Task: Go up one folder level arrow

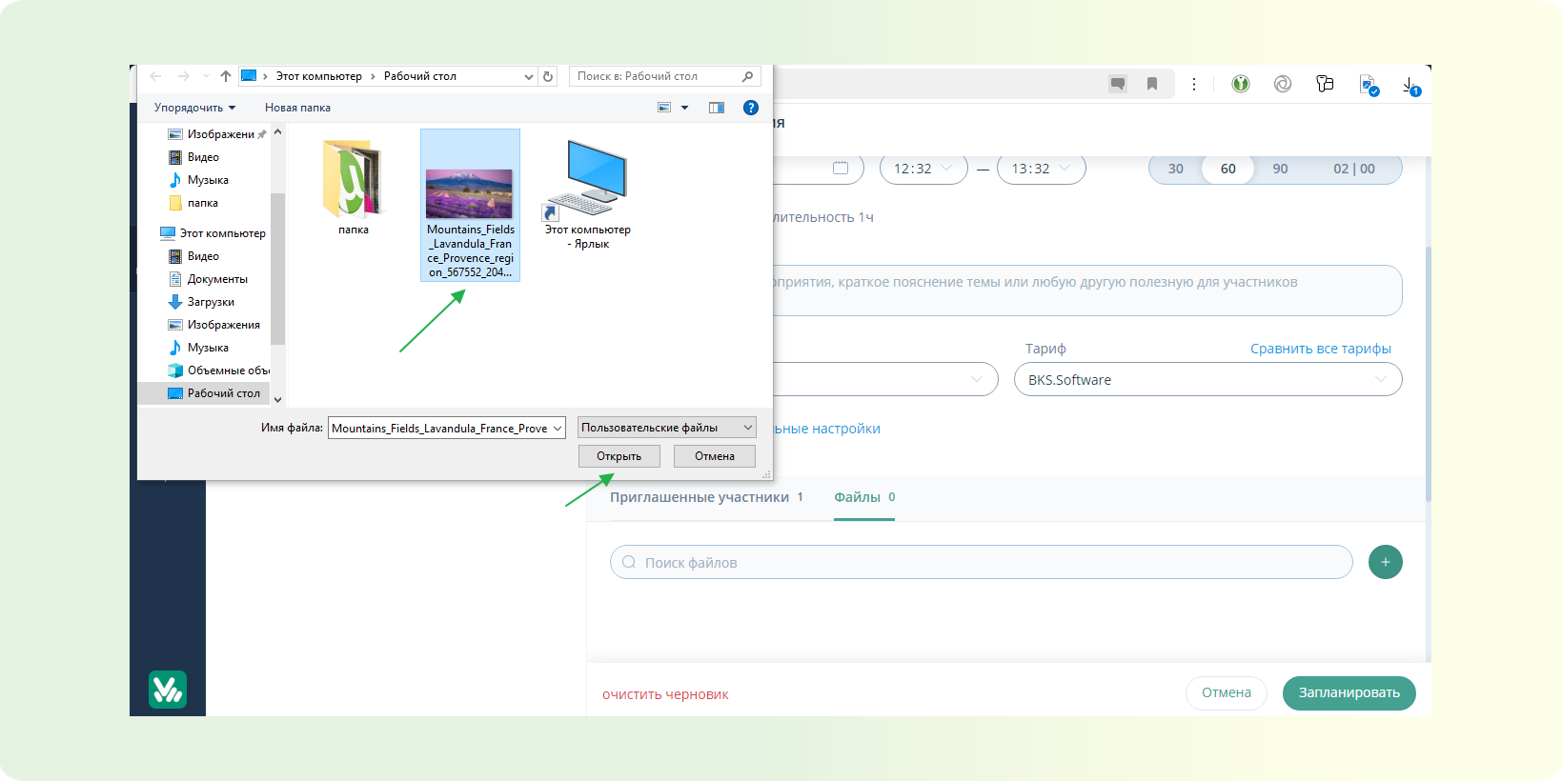Action: tap(226, 76)
